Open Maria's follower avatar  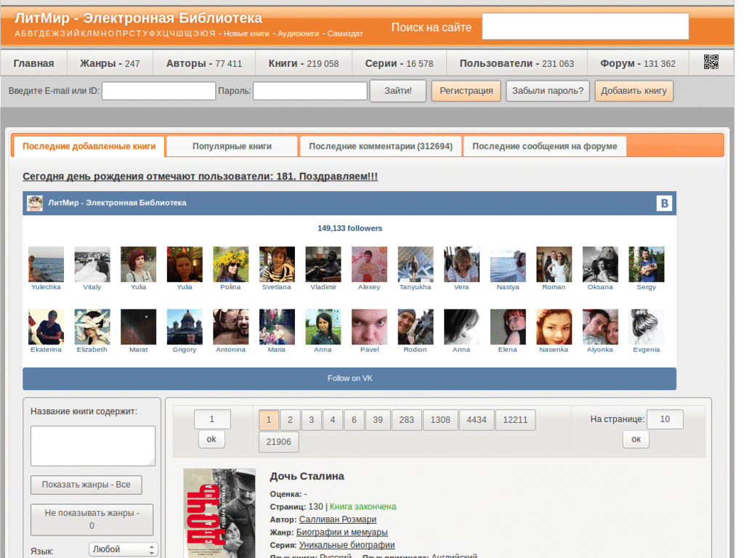pos(277,327)
